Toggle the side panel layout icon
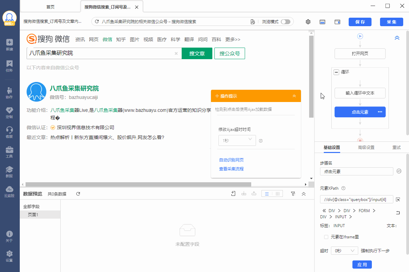This screenshot has height=272, width=409. (337, 22)
